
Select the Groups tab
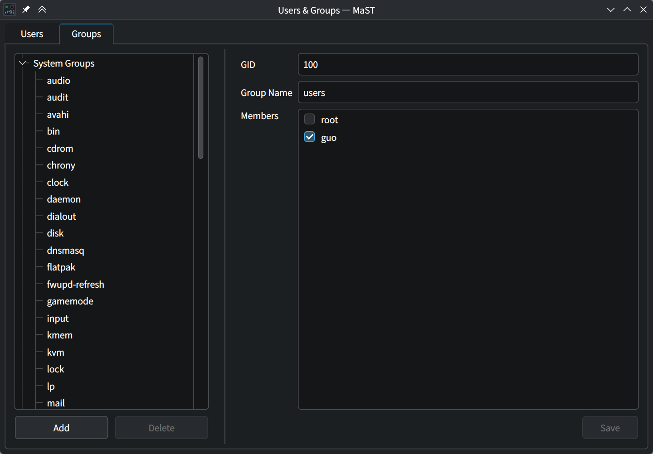86,34
